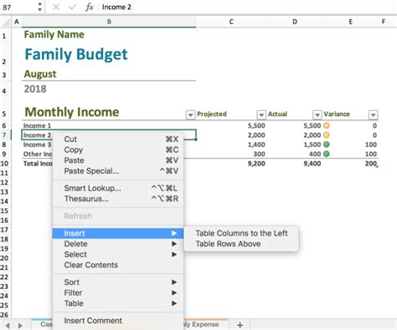This screenshot has width=397, height=330.
Task: Switch to the Monthly Expense sheet tab
Action: [x=206, y=324]
